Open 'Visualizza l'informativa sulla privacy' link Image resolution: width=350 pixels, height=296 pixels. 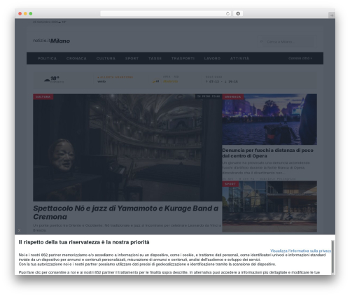300,251
